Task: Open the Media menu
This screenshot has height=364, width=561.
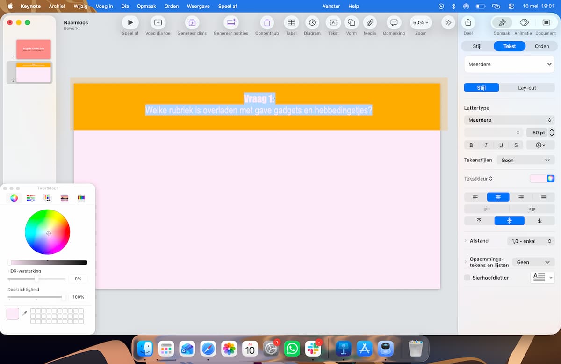Action: point(370,22)
